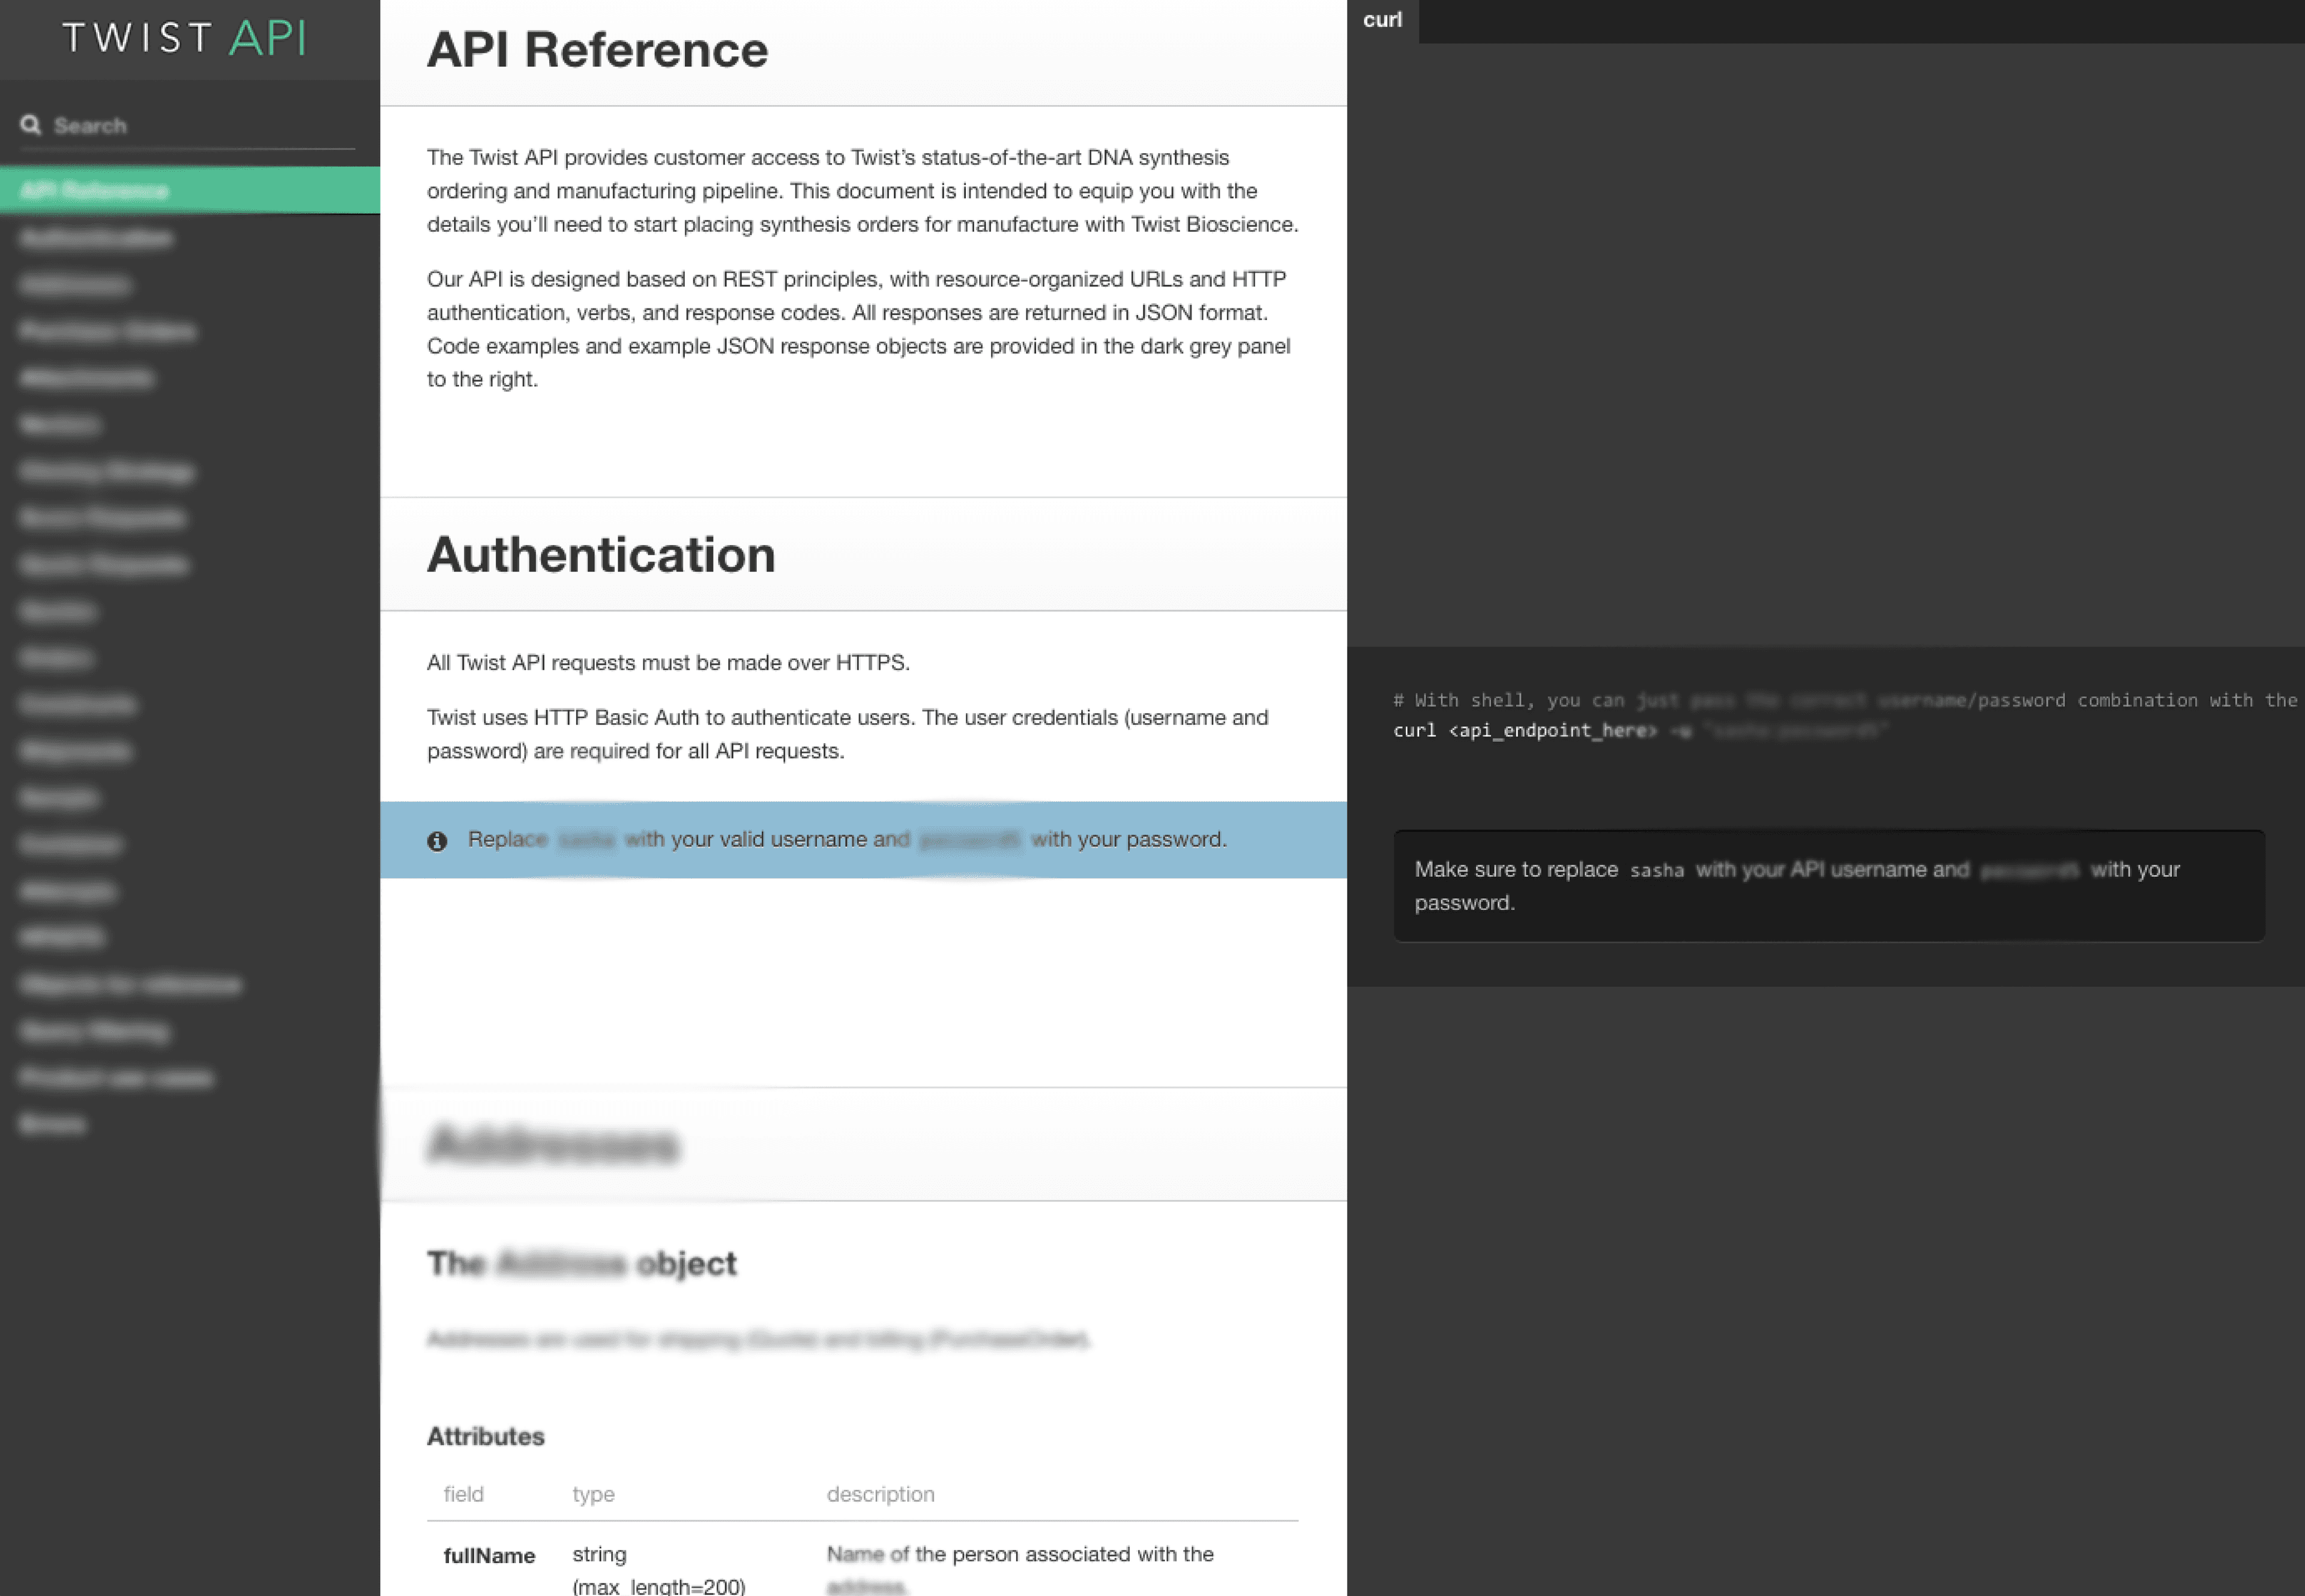The image size is (2305, 1596).
Task: Click the fullName attribute row
Action: (x=489, y=1555)
